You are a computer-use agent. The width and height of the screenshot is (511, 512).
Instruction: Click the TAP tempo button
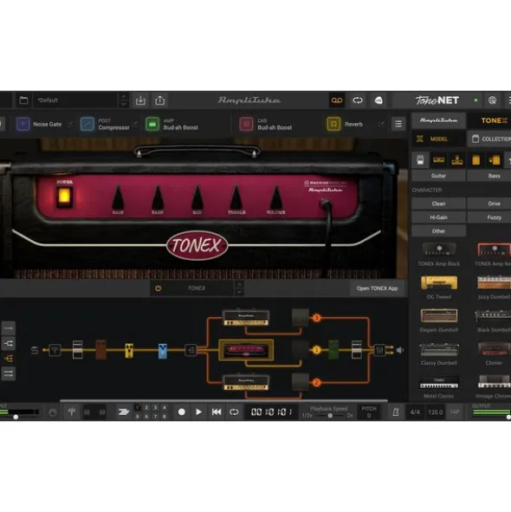pos(455,412)
